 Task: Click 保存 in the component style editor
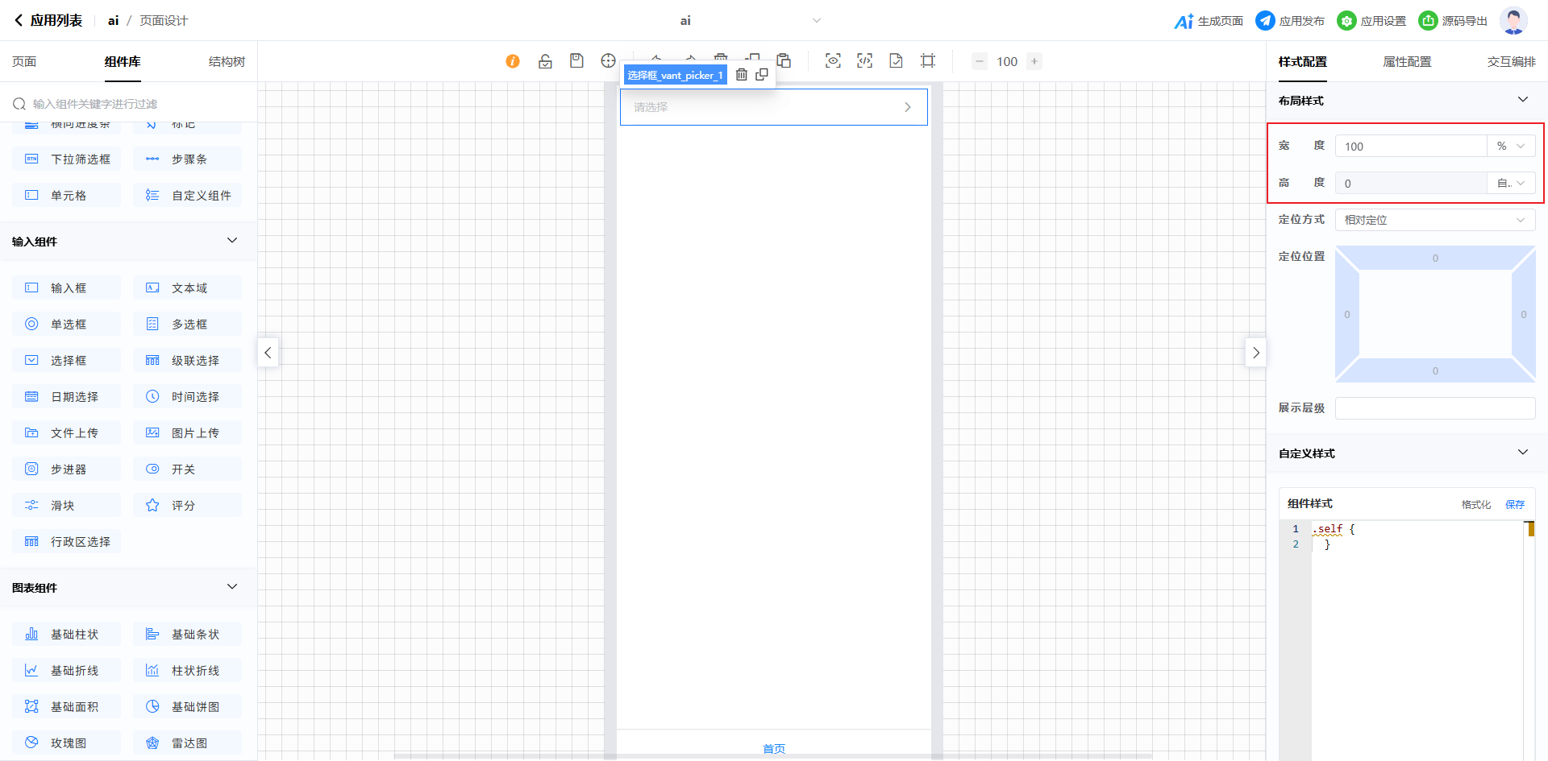point(1515,505)
